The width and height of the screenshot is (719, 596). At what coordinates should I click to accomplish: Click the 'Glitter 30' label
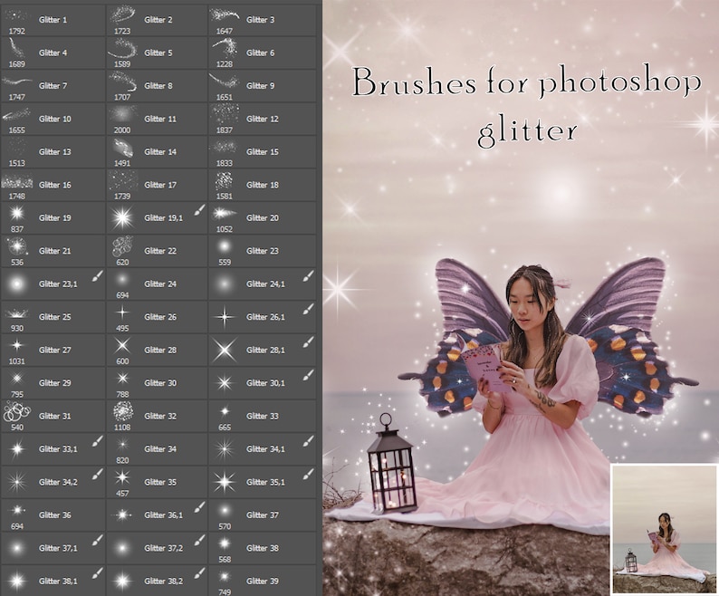[x=160, y=383]
